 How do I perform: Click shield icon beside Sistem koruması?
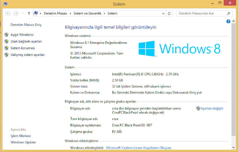tap(6, 48)
